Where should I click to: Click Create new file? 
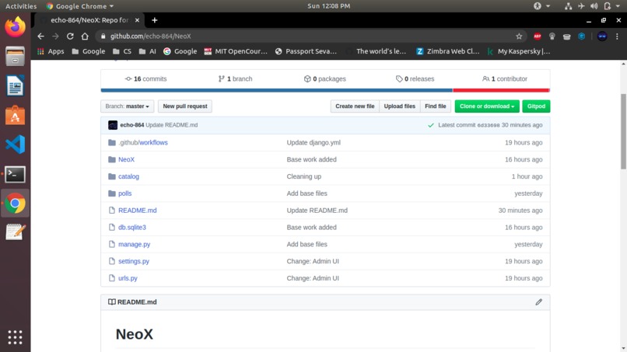pos(355,106)
